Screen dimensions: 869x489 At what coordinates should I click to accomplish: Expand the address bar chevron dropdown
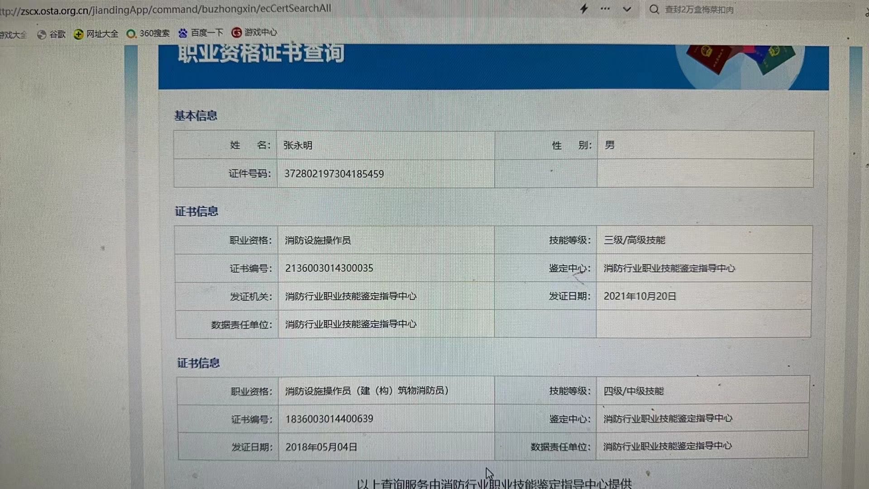coord(627,9)
